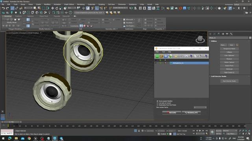Switch command panel to Create tab

click(210, 34)
